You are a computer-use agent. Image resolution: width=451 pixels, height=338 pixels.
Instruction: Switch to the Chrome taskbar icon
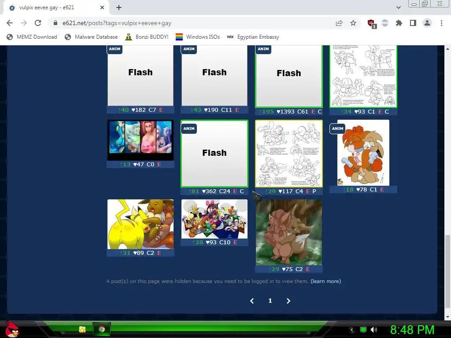point(102,329)
